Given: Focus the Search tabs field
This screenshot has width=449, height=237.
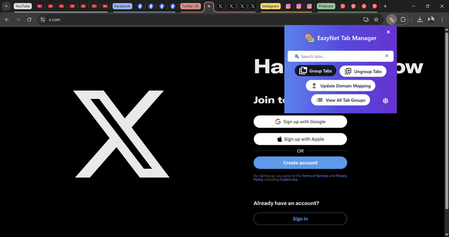Looking at the screenshot, I should pos(341,56).
